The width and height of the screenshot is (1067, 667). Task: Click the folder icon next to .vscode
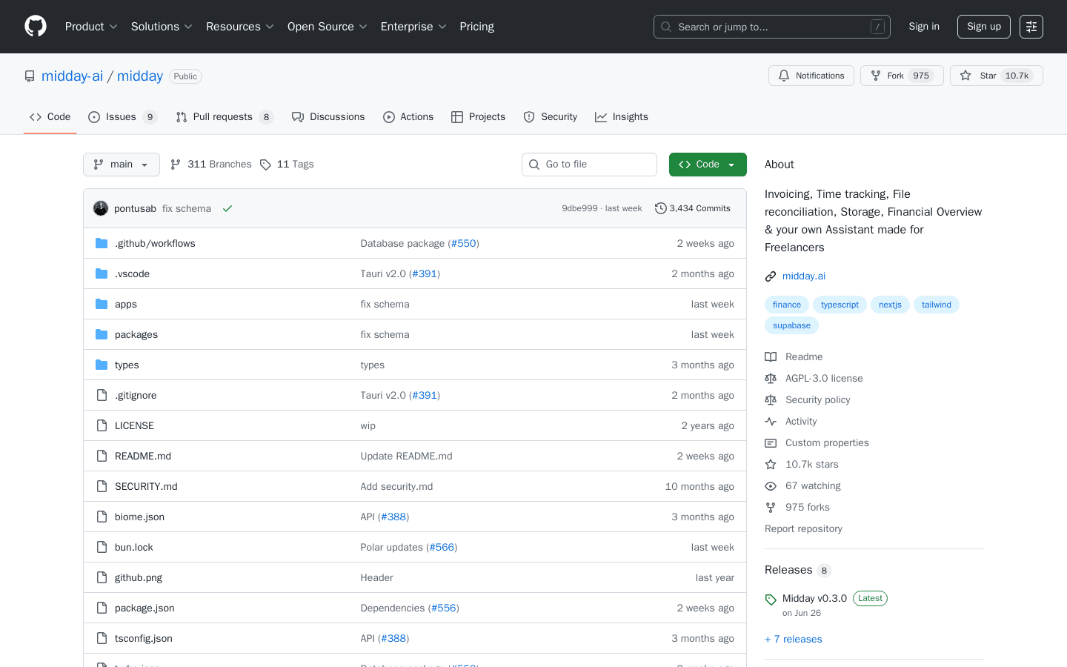pos(102,273)
